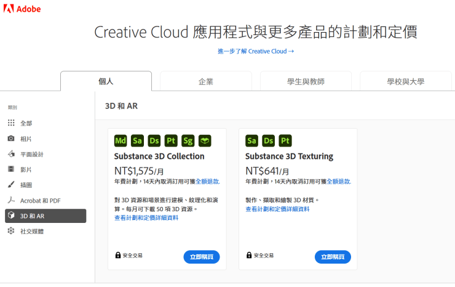The image size is (455, 287).
Task: Click the grid icon beside 全部
Action: click(x=11, y=123)
